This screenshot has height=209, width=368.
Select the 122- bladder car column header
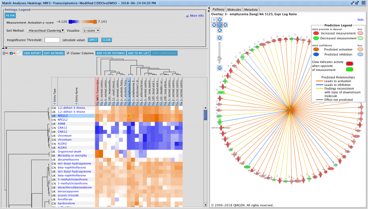point(161,92)
